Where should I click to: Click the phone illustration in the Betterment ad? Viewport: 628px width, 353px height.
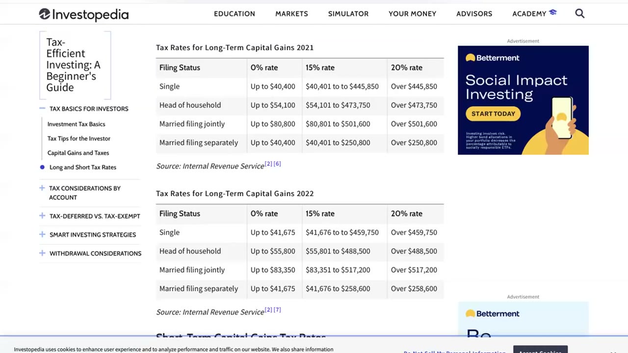pyautogui.click(x=562, y=118)
